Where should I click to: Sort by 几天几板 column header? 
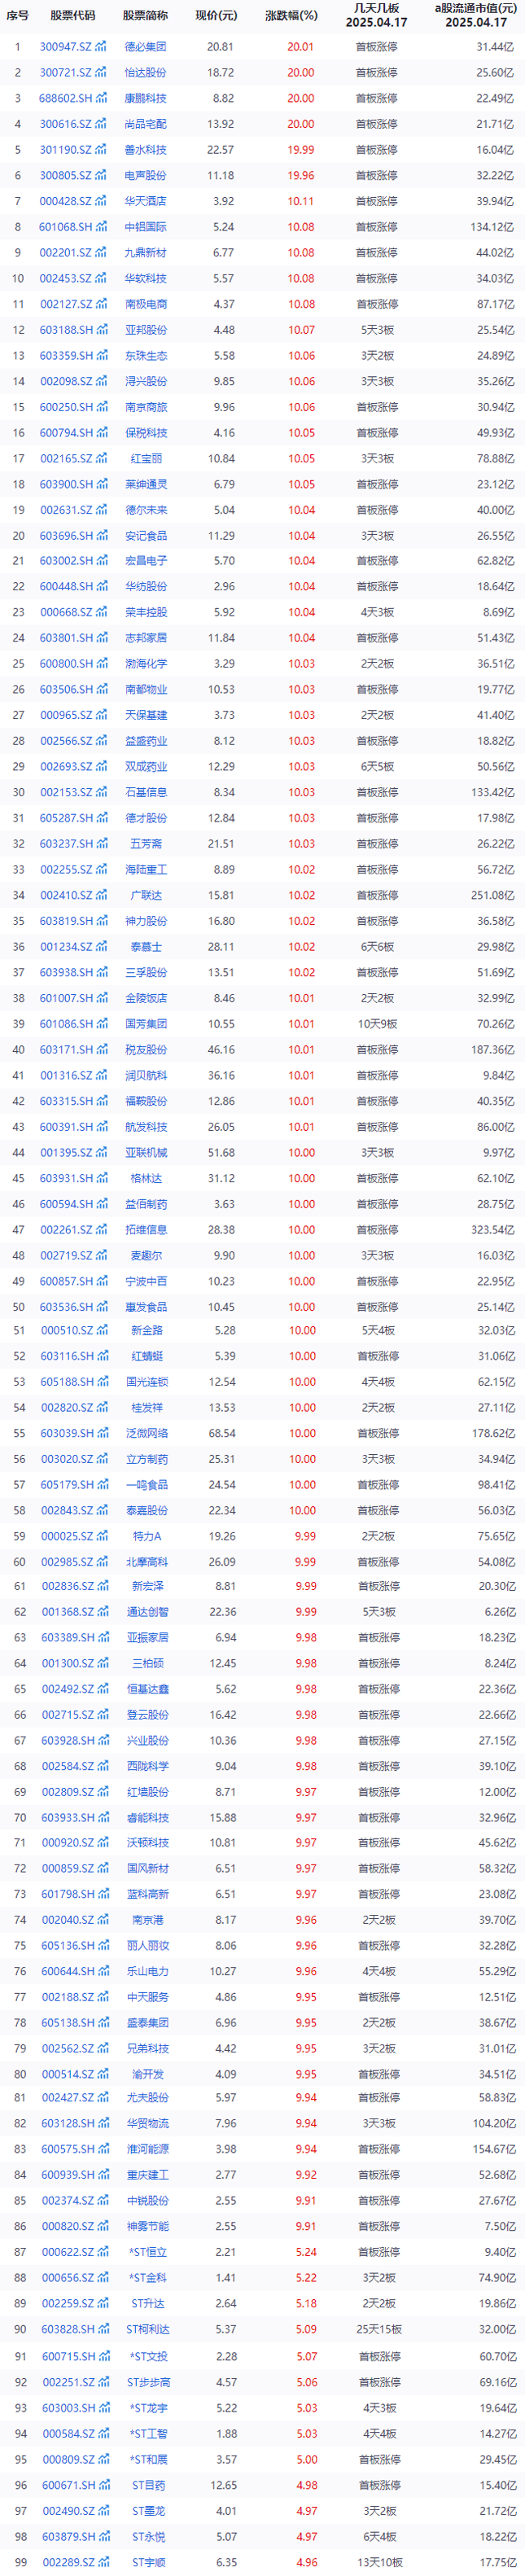tap(377, 8)
